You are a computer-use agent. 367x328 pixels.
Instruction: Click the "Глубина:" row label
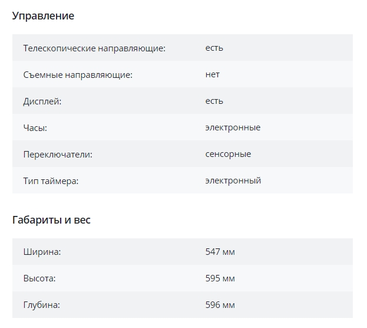click(x=41, y=305)
